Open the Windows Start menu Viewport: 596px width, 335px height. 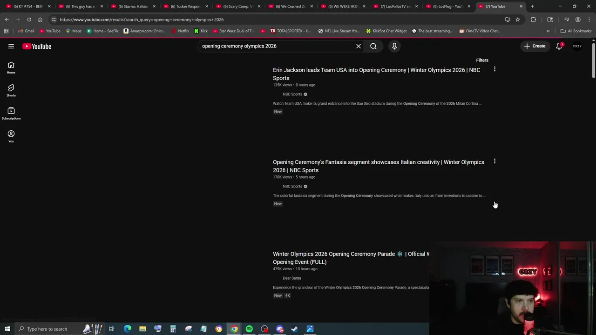(x=7, y=329)
